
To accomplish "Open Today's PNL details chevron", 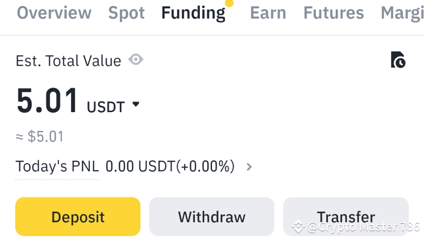I will [249, 167].
